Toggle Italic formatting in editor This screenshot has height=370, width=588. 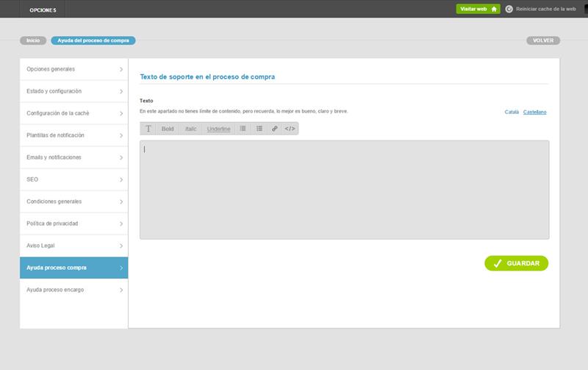tap(191, 129)
